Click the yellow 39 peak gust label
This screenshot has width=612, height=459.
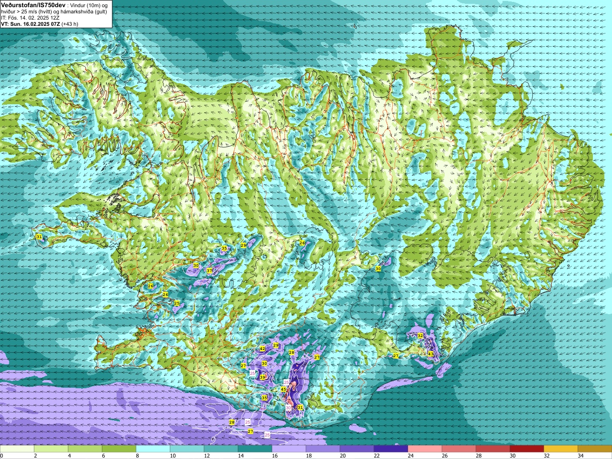[x=262, y=377]
